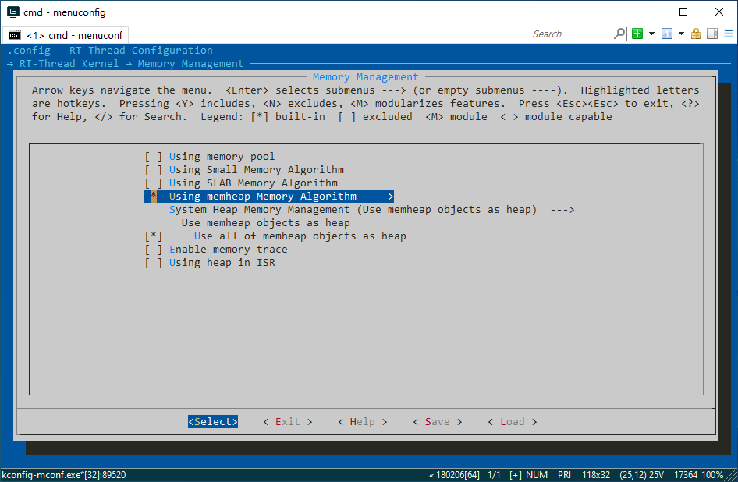Screen dimensions: 738x482
Task: Toggle the Using memory pool checkbox
Action: (x=154, y=156)
